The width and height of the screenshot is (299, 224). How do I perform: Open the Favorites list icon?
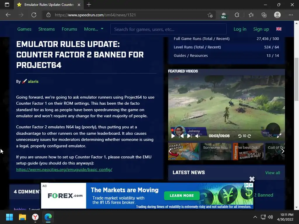[x=251, y=15]
